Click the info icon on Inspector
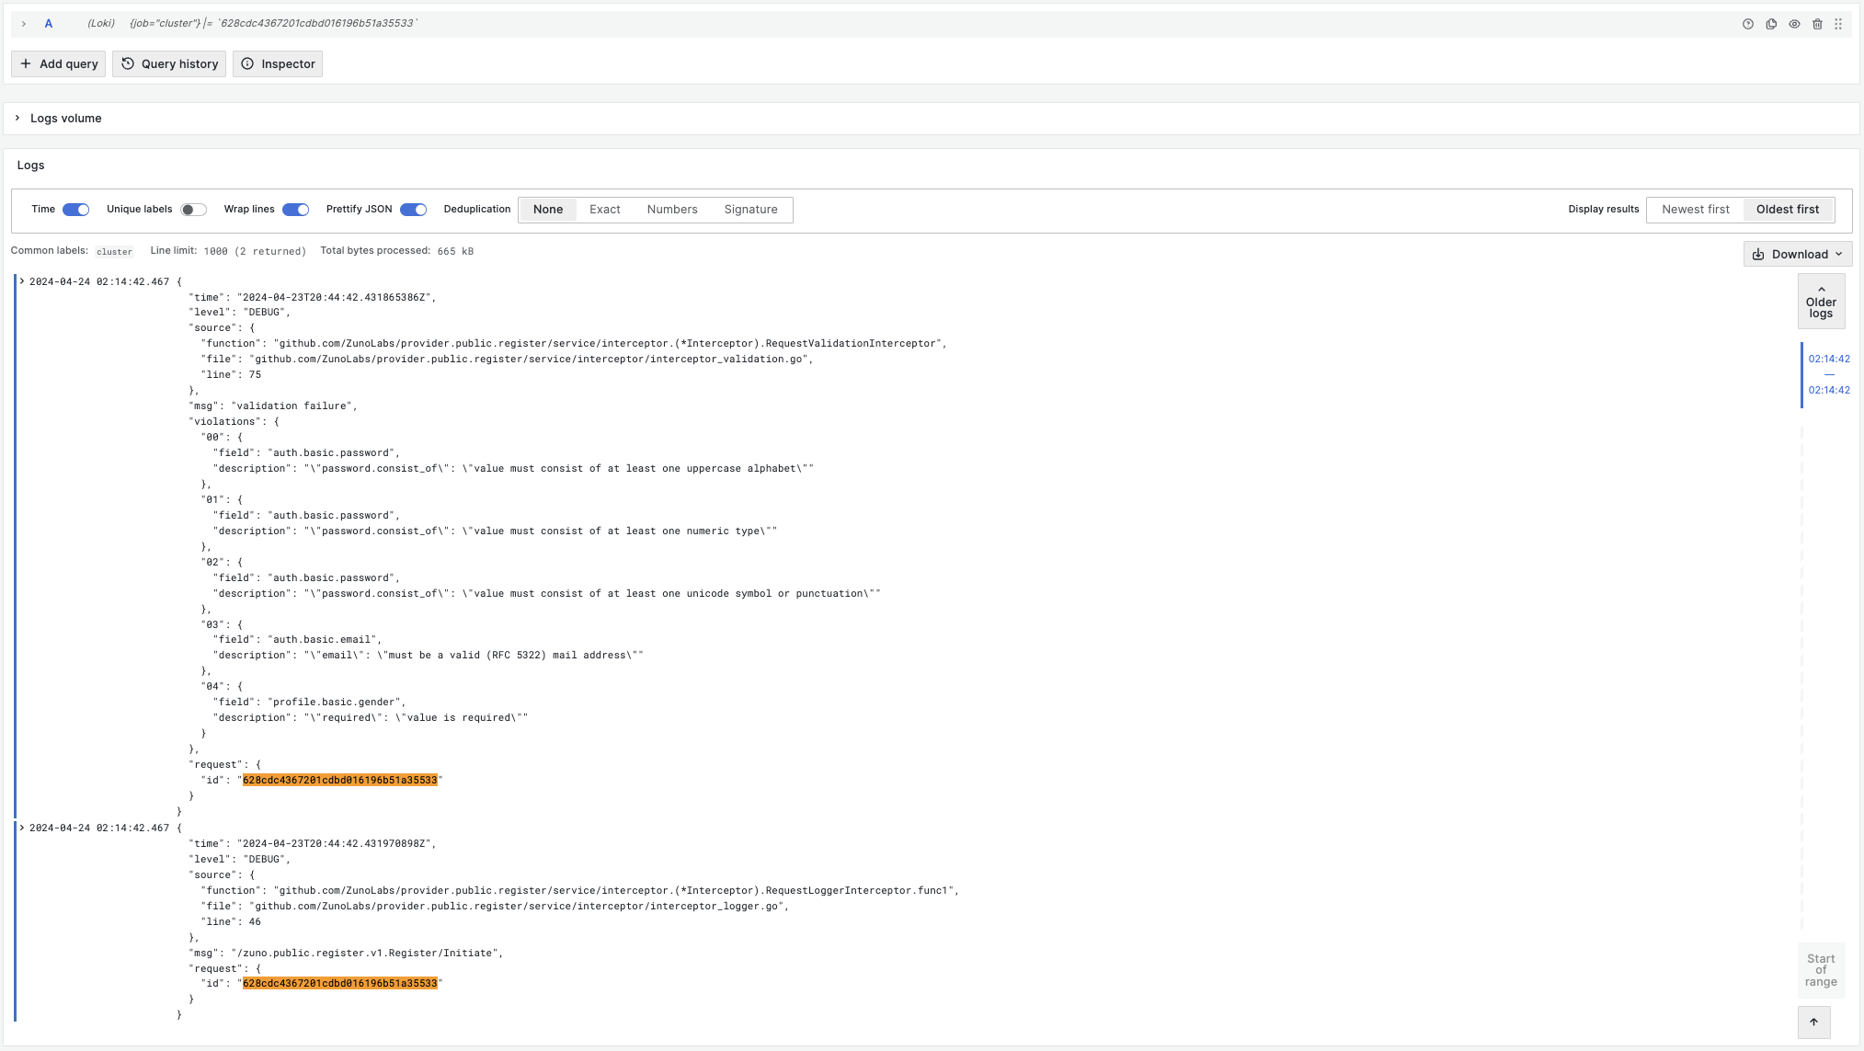This screenshot has width=1864, height=1051. click(x=247, y=63)
